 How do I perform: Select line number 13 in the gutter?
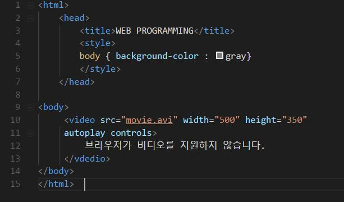(x=15, y=159)
